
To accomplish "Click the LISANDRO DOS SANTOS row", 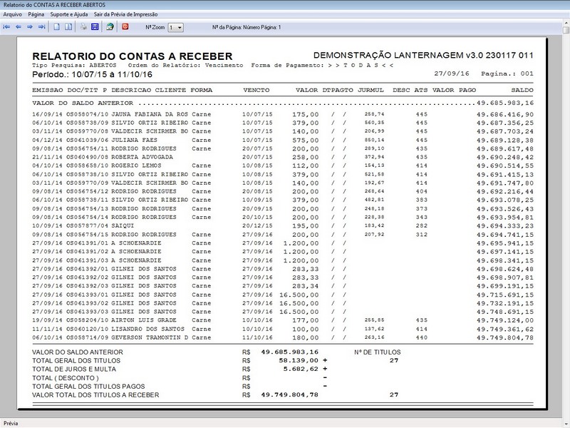I will pos(283,329).
